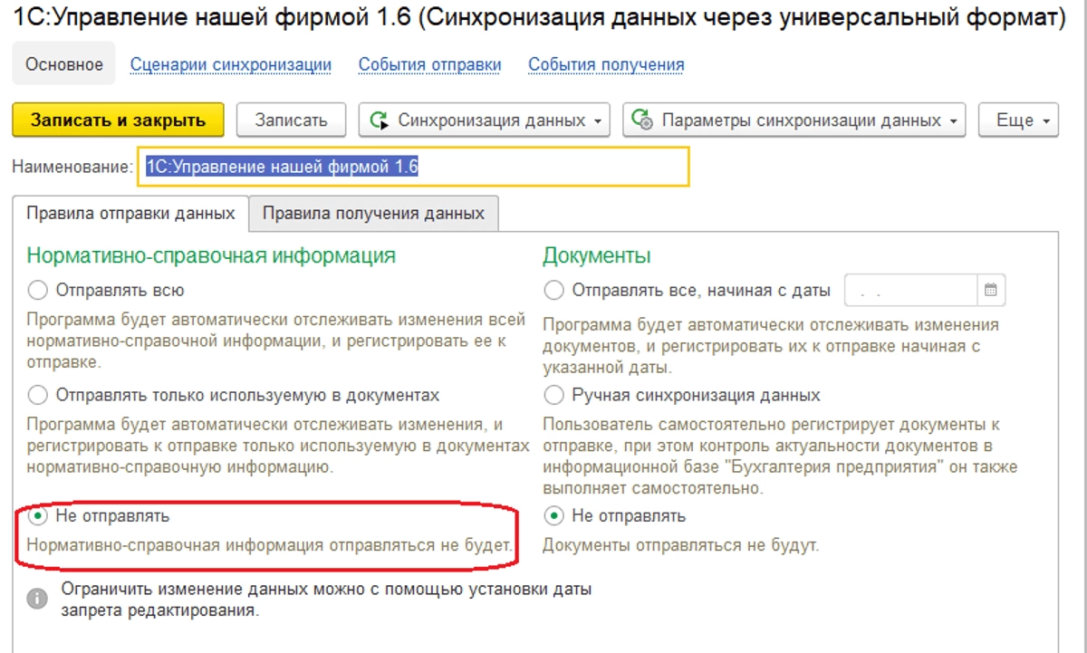Click the 'Нормативно-справочная информация' heading
Viewport: 1087px width, 653px height.
[x=211, y=255]
